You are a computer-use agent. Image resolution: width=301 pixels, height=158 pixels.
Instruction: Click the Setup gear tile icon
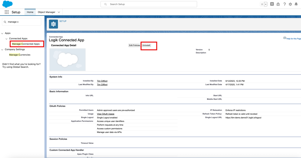53,24
